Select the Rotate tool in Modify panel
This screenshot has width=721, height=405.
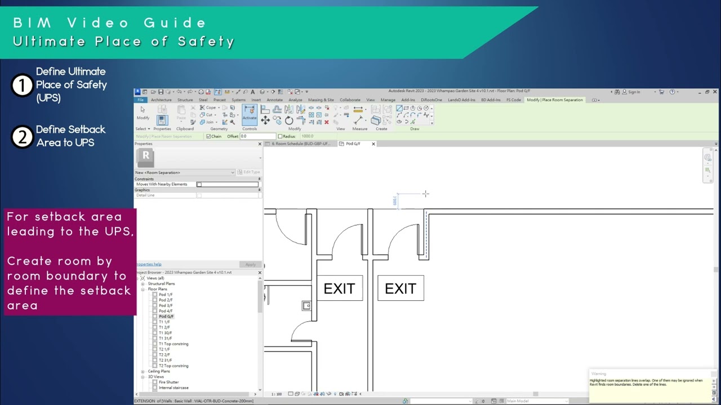click(x=289, y=120)
